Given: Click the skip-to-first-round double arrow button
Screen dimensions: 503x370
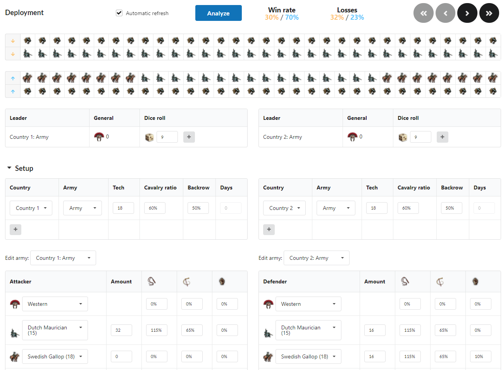Looking at the screenshot, I should [x=423, y=13].
